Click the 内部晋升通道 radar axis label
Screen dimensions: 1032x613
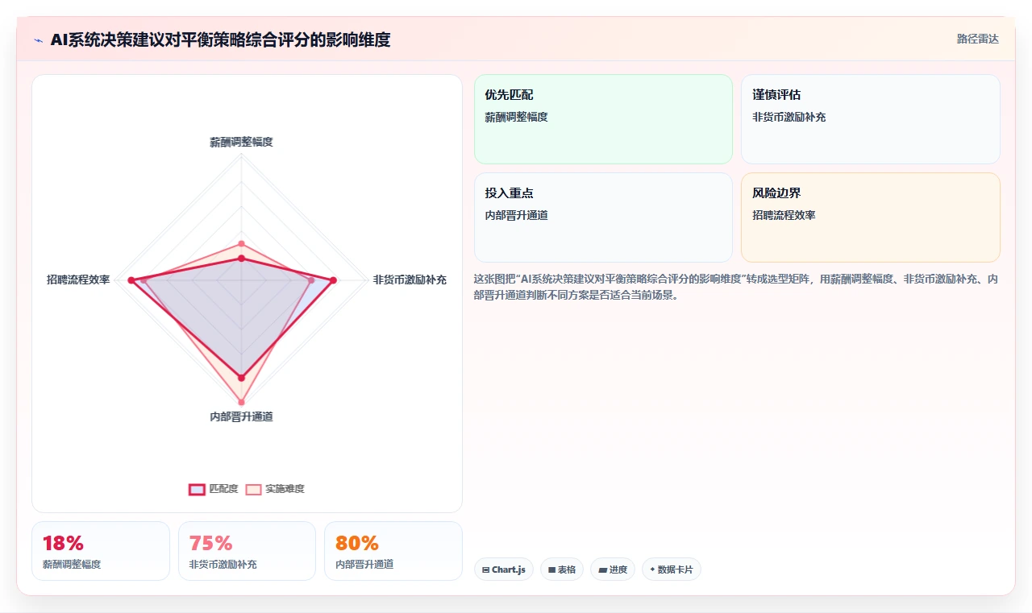[241, 416]
